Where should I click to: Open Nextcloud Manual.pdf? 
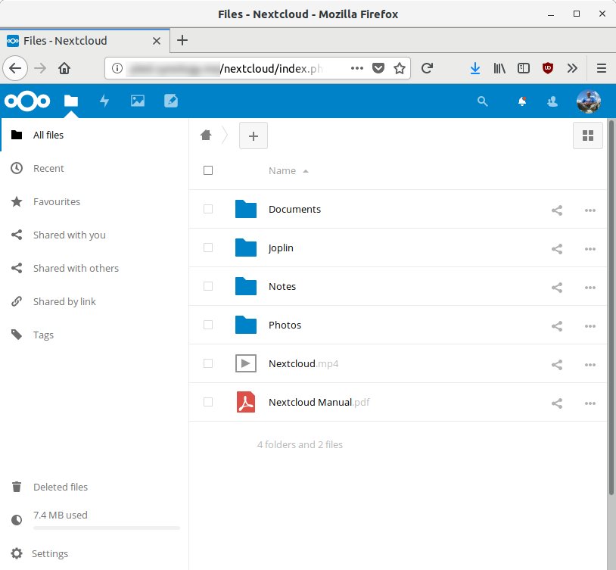pyautogui.click(x=319, y=402)
